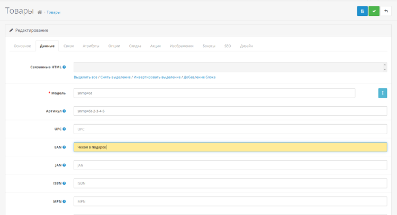The image size is (397, 215).
Task: Click help icon next to Связанные HTML
Action: pyautogui.click(x=64, y=67)
